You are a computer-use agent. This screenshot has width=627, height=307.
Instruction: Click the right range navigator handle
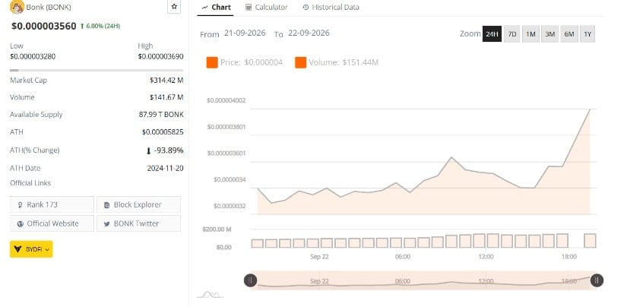[597, 280]
